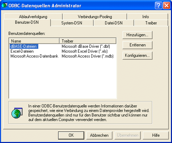Sort list by Name column header
The height and width of the screenshot is (143, 172).
pyautogui.click(x=34, y=41)
